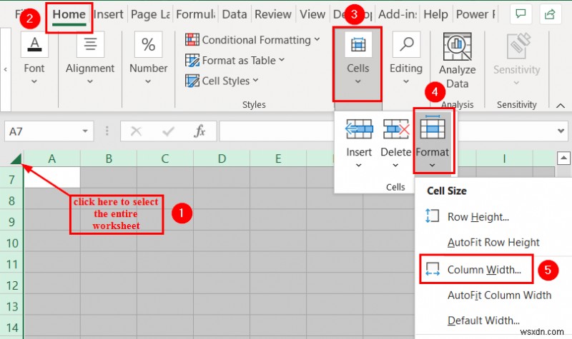The height and width of the screenshot is (339, 572).
Task: Open the Number percent group icon
Action: 148,44
